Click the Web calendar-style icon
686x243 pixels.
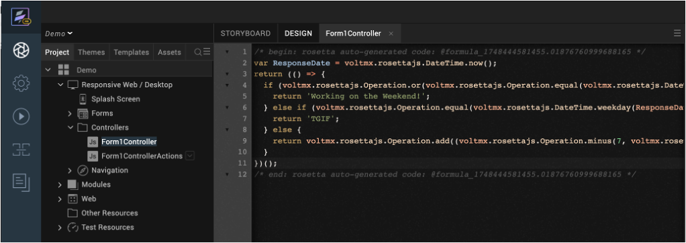72,199
